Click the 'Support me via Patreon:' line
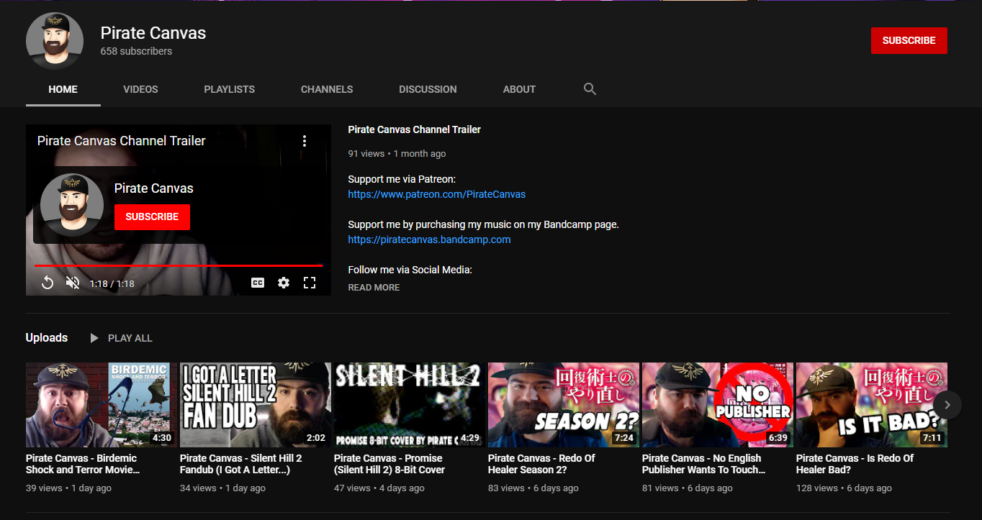The height and width of the screenshot is (520, 982). [x=402, y=179]
